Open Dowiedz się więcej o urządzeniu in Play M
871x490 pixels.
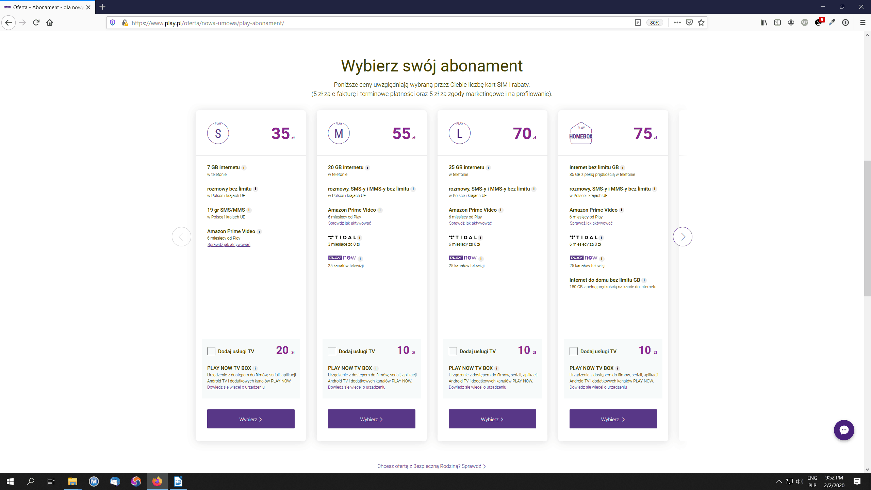[357, 387]
